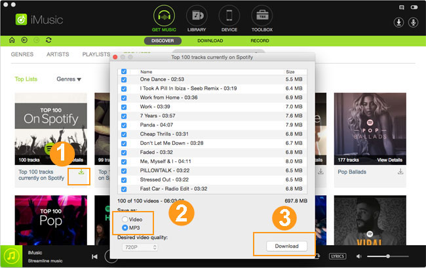Click the Download button in the dialog
The width and height of the screenshot is (426, 268).
tap(286, 246)
